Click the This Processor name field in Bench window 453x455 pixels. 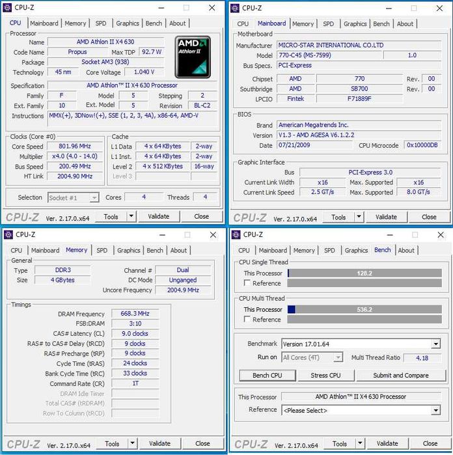[361, 396]
